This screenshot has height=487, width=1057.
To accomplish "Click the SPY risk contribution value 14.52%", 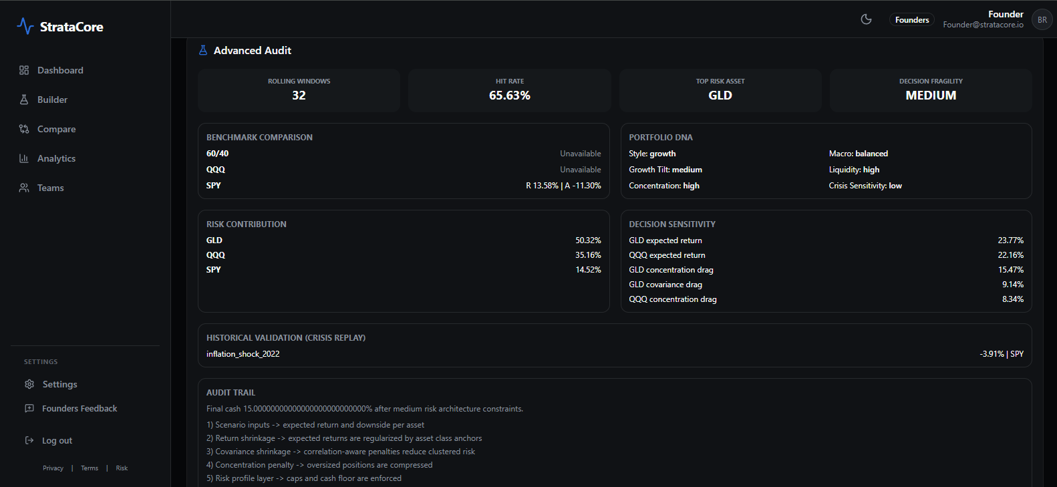I will pyautogui.click(x=588, y=270).
